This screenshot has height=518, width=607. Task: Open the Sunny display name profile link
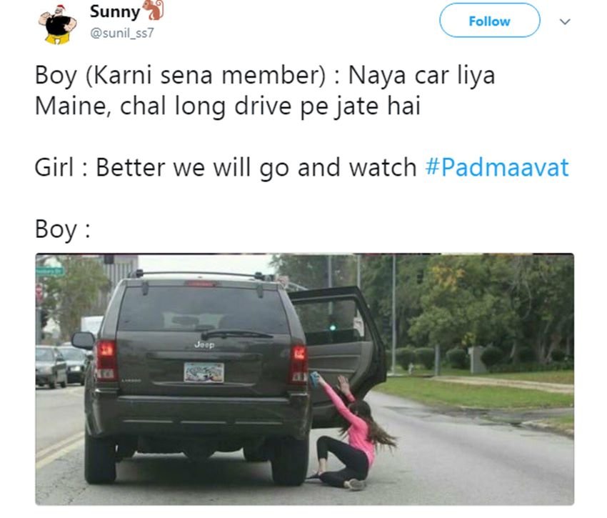click(x=115, y=11)
